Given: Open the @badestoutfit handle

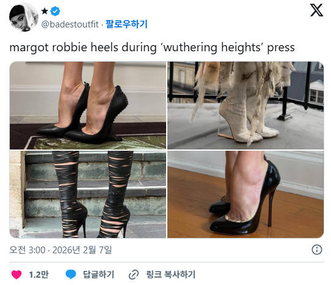Looking at the screenshot, I should coord(70,24).
